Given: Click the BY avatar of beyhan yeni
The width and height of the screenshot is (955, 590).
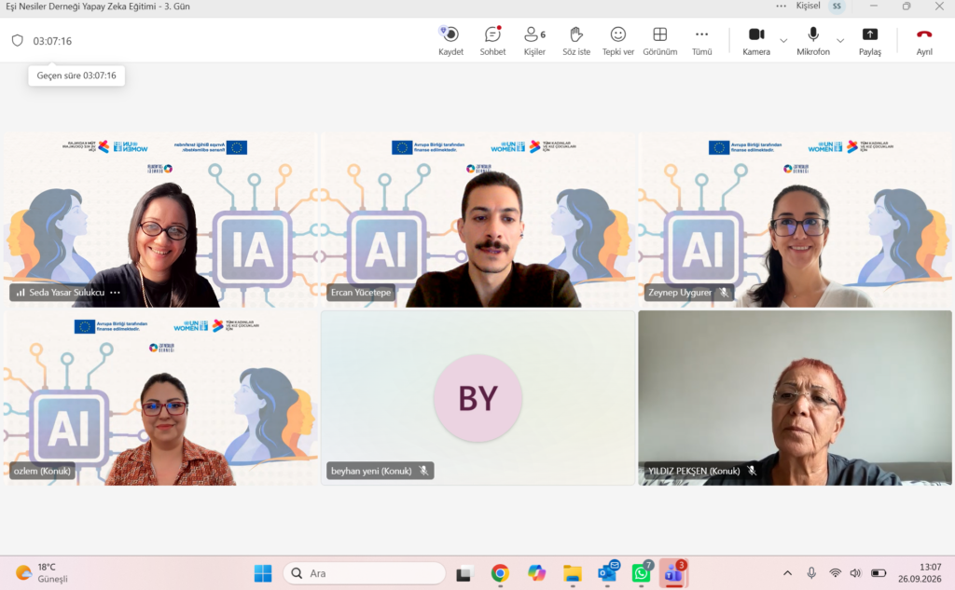Looking at the screenshot, I should coord(477,398).
